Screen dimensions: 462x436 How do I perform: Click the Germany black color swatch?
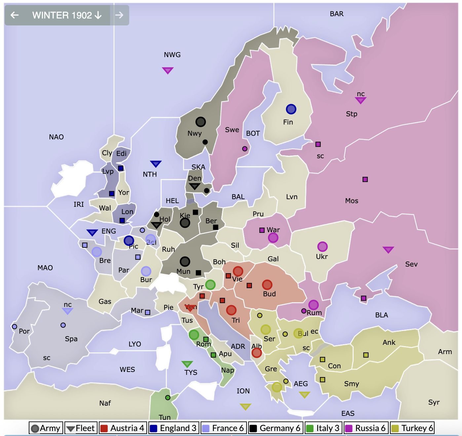pyautogui.click(x=253, y=428)
